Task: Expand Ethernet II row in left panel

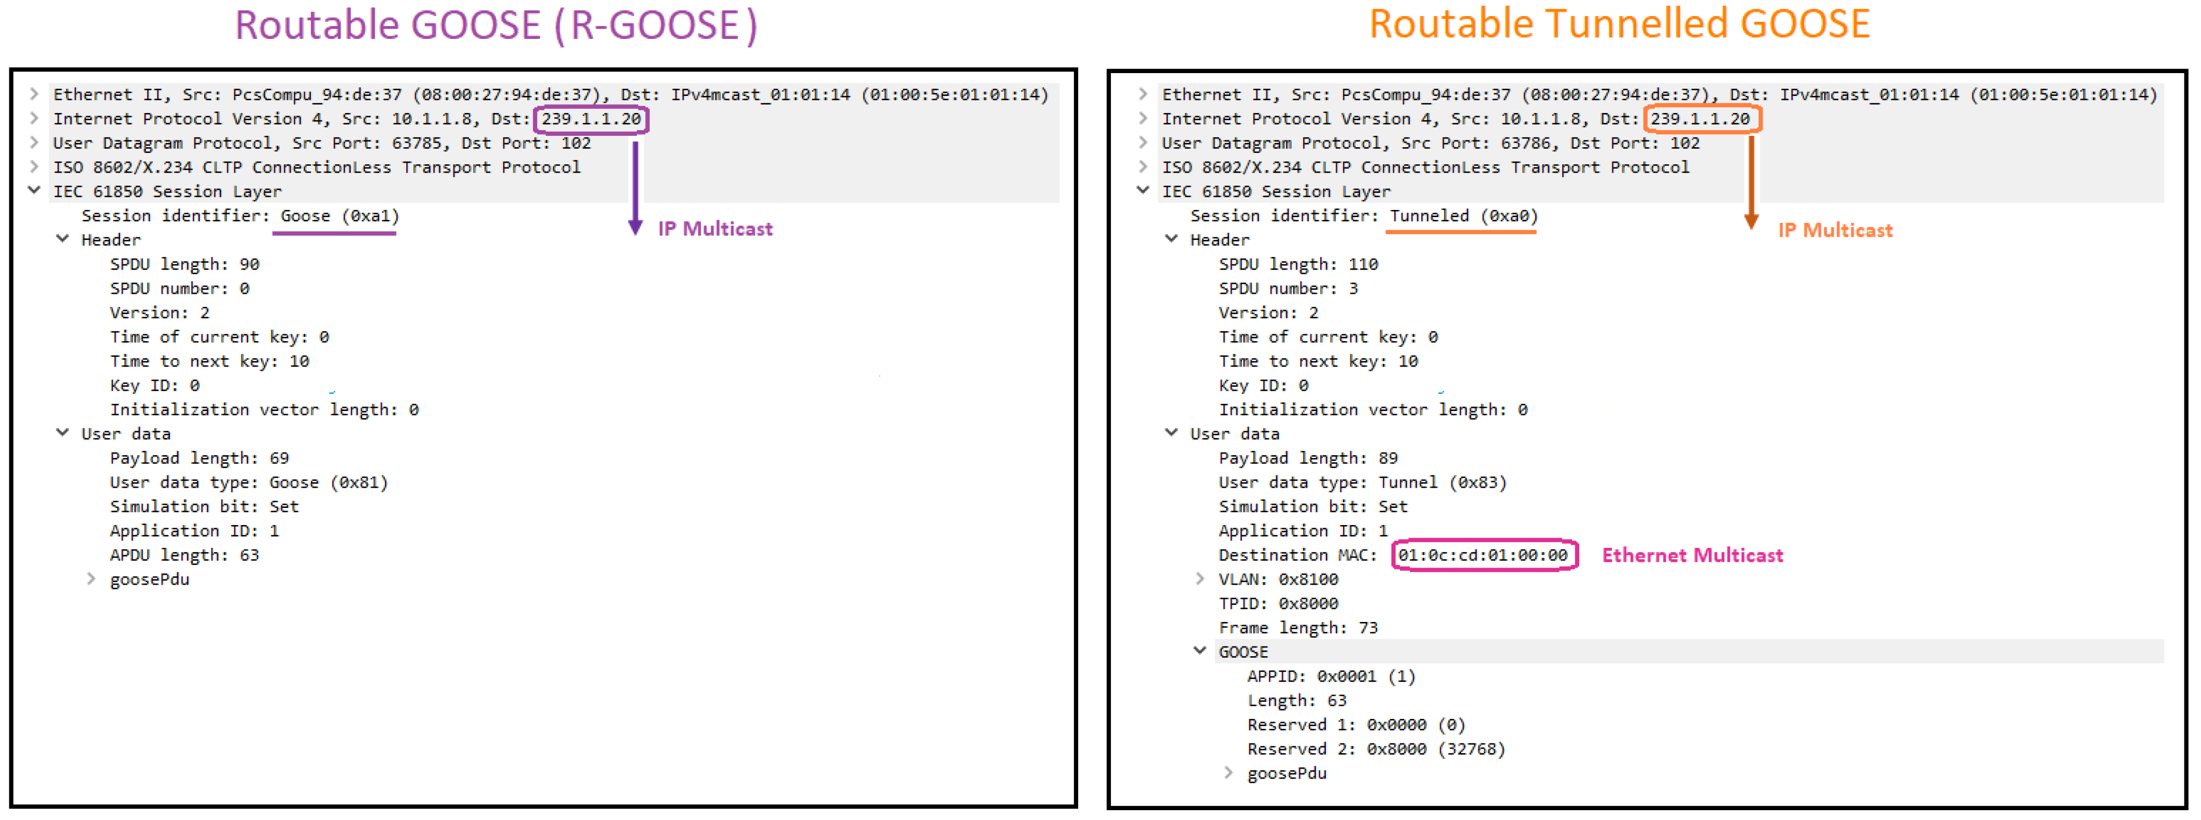Action: pos(34,94)
